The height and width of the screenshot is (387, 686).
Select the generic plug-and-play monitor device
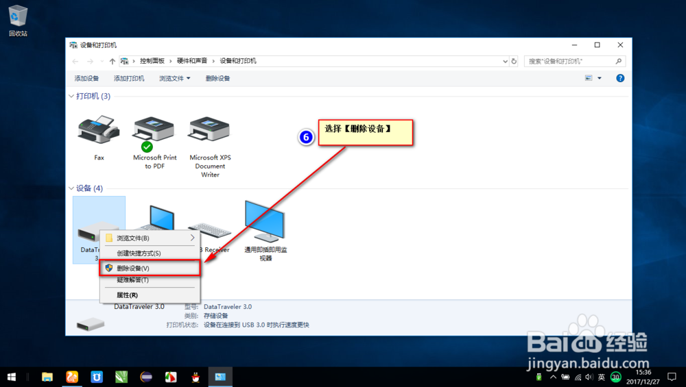(265, 231)
